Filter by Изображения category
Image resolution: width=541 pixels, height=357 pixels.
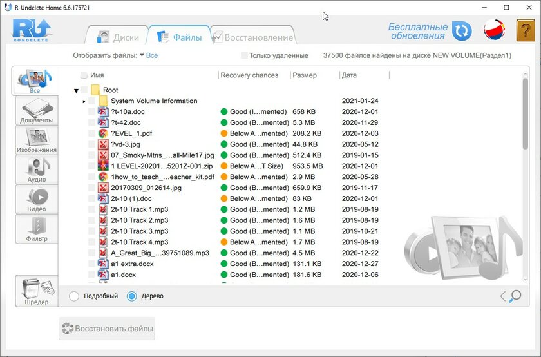[37, 140]
